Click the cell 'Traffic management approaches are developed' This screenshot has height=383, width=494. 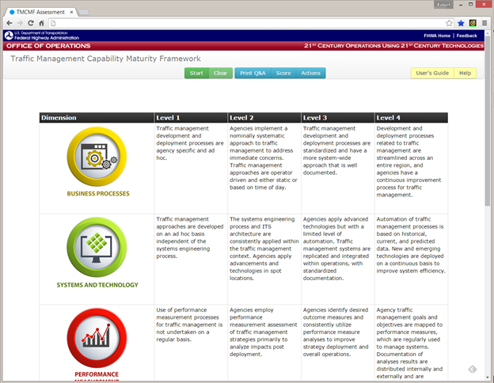(191, 260)
